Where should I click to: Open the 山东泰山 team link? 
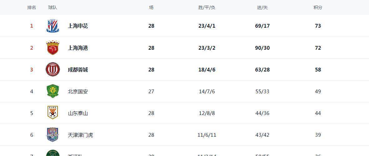point(78,113)
